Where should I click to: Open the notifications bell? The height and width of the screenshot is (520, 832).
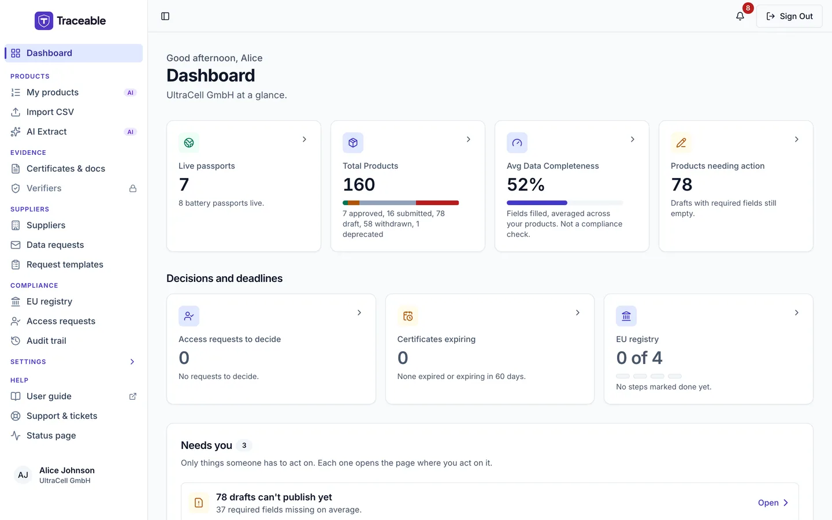pos(740,16)
